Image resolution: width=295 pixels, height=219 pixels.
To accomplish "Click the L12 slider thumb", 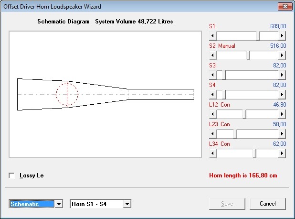I will click(x=244, y=114).
